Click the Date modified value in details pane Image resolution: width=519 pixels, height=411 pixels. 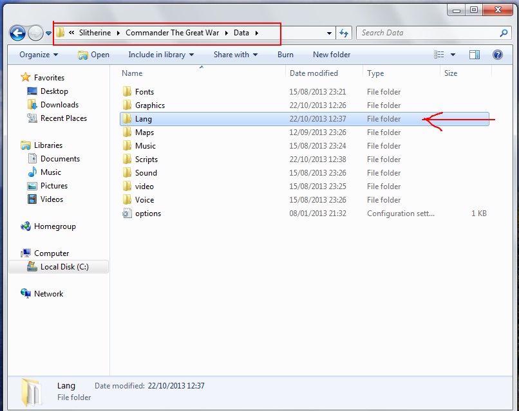[x=176, y=386]
